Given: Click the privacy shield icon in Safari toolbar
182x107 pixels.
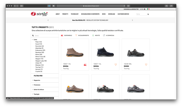Looking at the screenshot, I should pyautogui.click(x=54, y=6).
